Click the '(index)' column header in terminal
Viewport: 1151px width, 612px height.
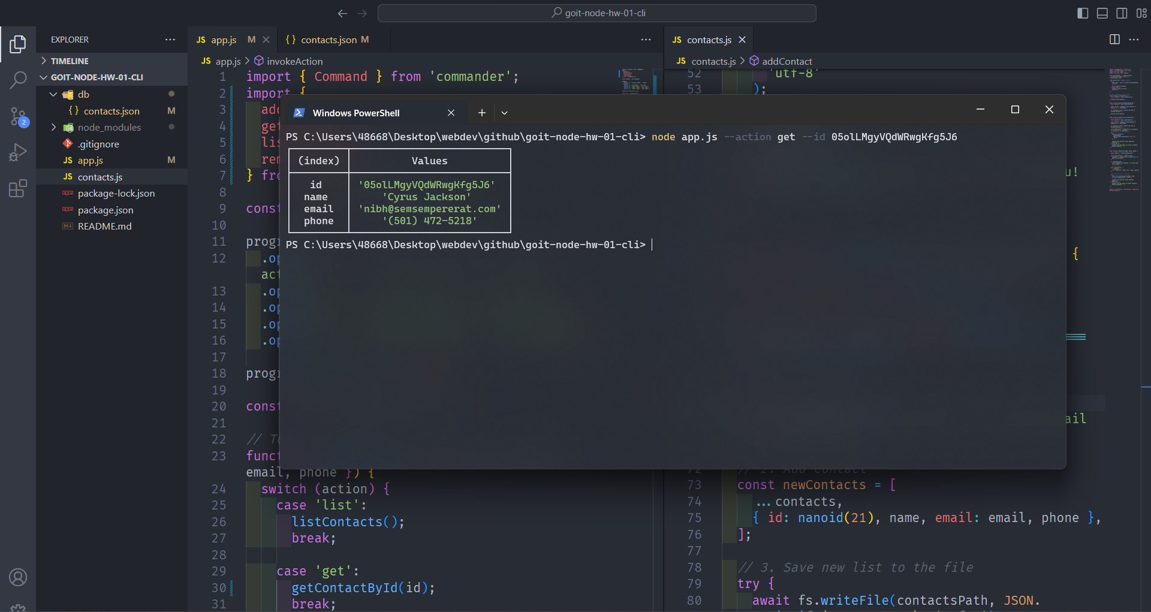click(x=319, y=161)
